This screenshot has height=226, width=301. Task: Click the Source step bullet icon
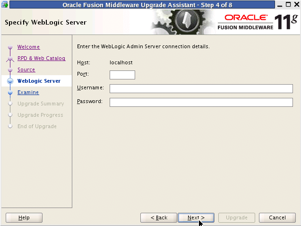10,70
